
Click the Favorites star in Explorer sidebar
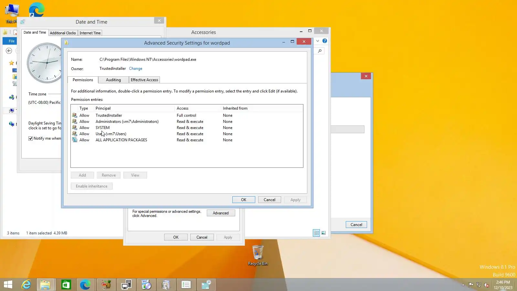[x=12, y=63]
